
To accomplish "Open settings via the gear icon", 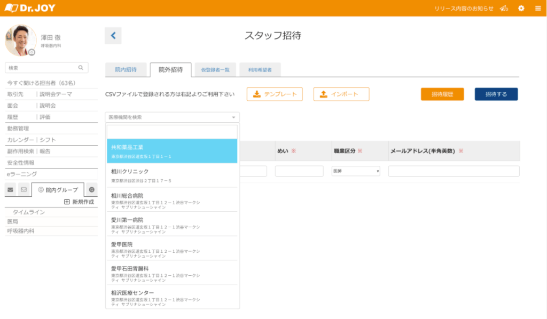I will (521, 9).
